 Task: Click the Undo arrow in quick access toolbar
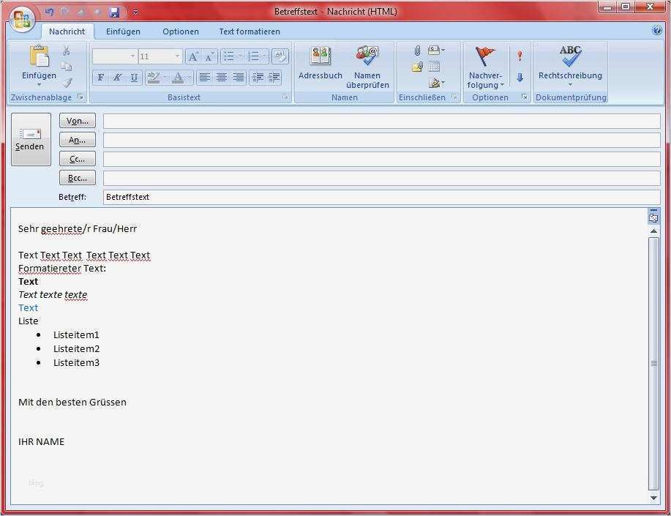49,12
